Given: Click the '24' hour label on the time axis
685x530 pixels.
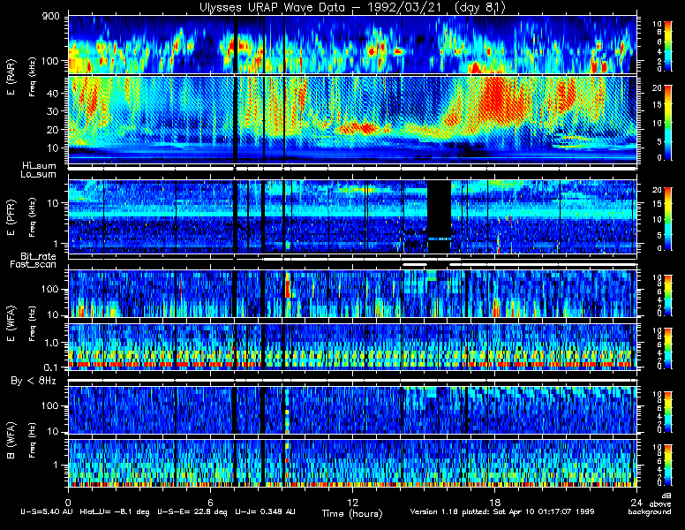Looking at the screenshot, I should tap(636, 502).
